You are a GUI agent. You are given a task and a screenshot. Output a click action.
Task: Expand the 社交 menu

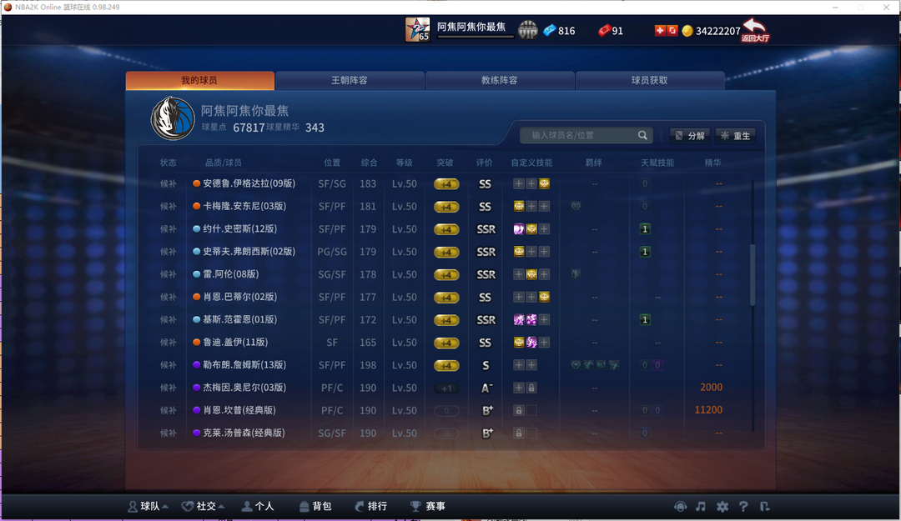pos(203,506)
